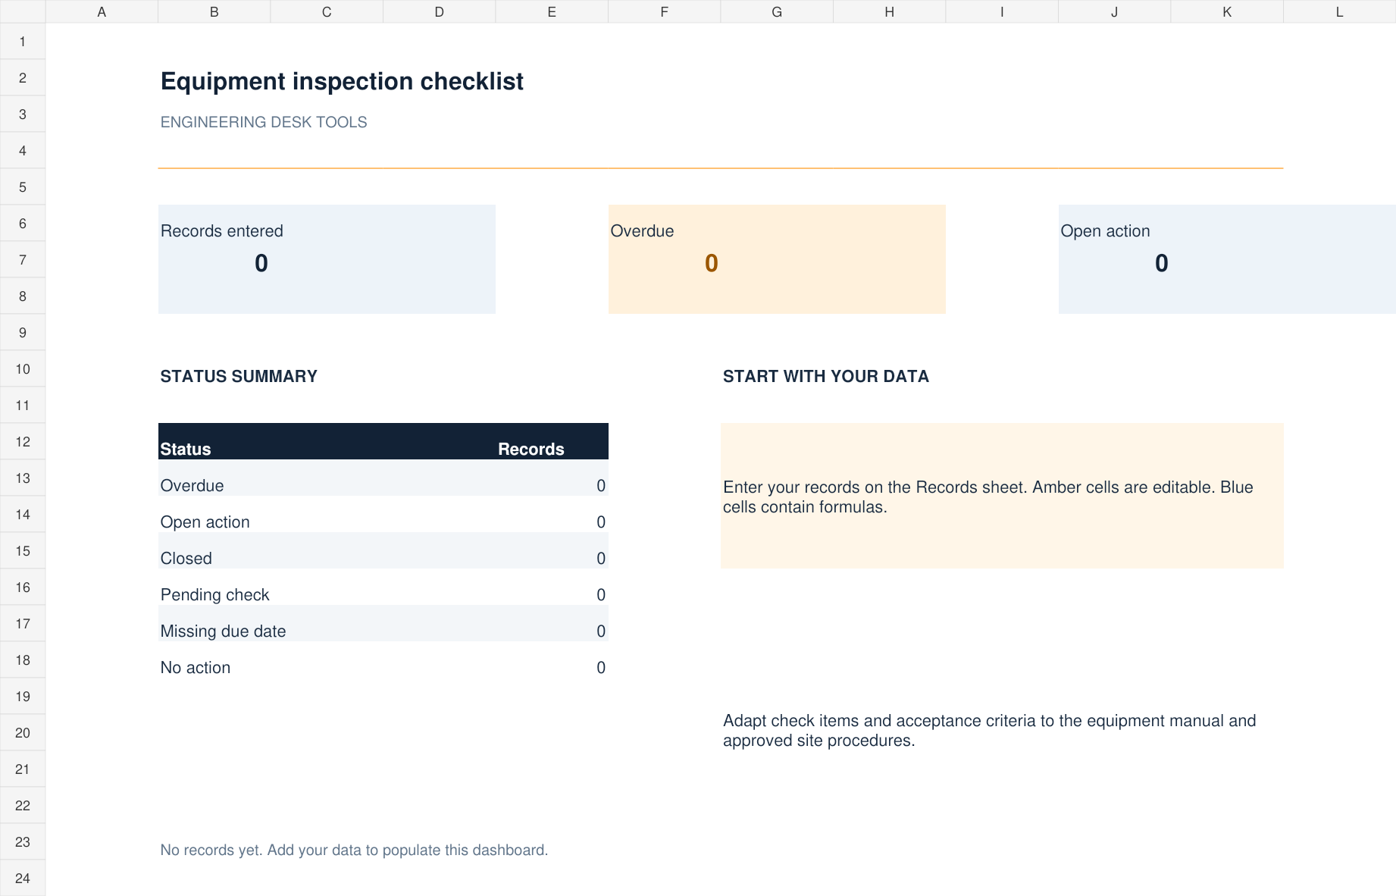The image size is (1396, 896).
Task: Select column A header
Action: coord(102,11)
